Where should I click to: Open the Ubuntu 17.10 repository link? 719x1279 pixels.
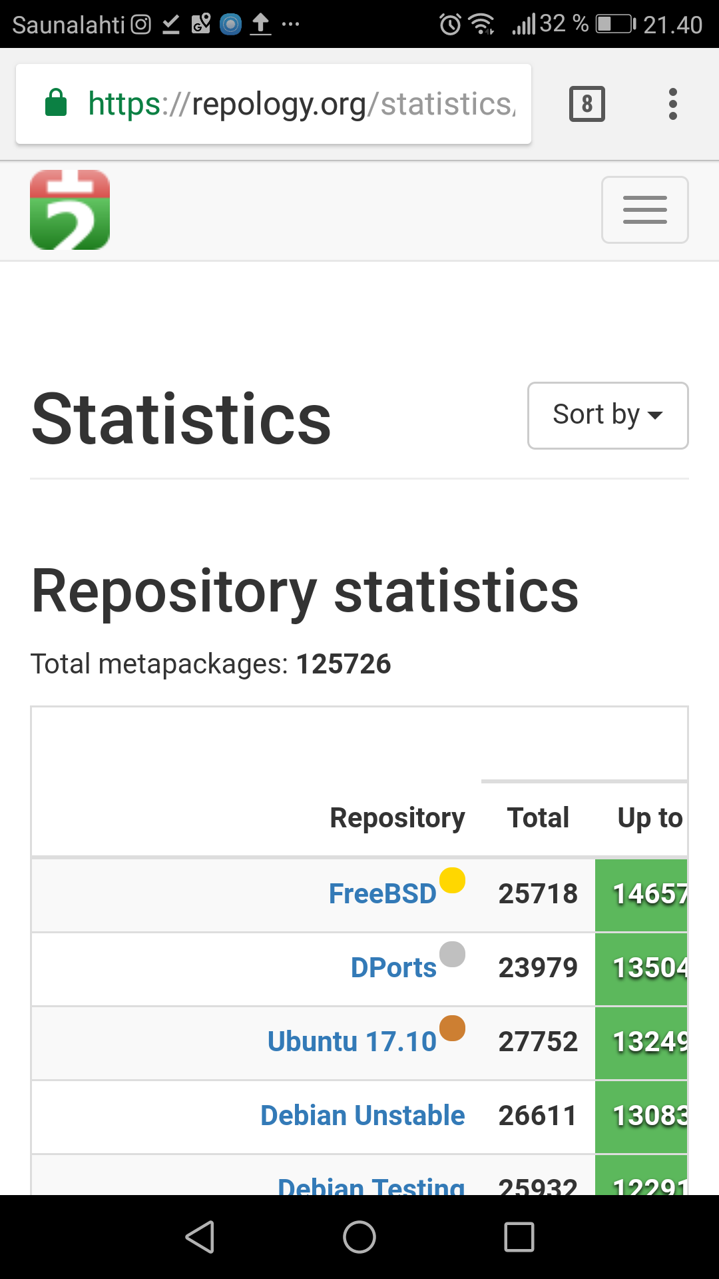352,1042
